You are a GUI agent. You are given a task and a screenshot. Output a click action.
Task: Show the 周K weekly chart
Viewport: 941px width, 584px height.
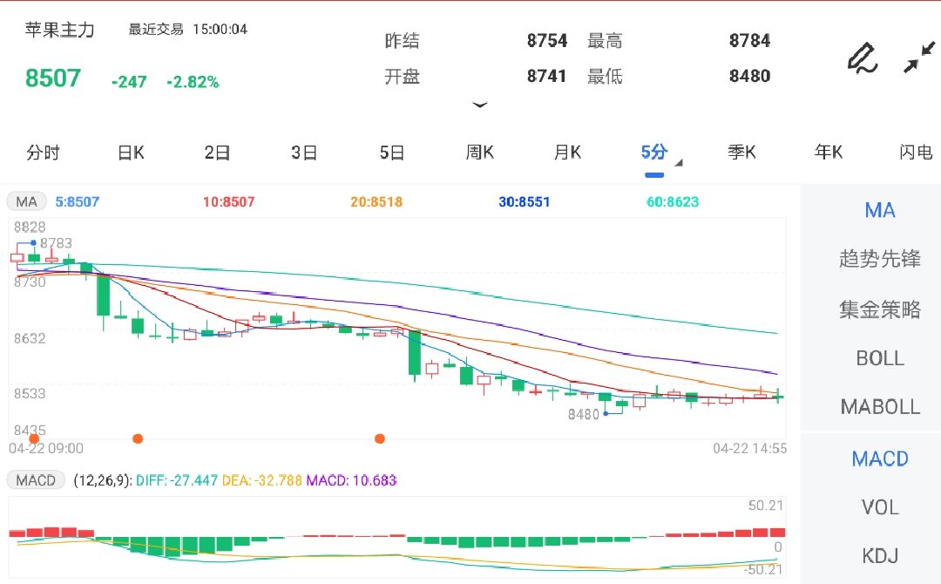click(x=479, y=153)
